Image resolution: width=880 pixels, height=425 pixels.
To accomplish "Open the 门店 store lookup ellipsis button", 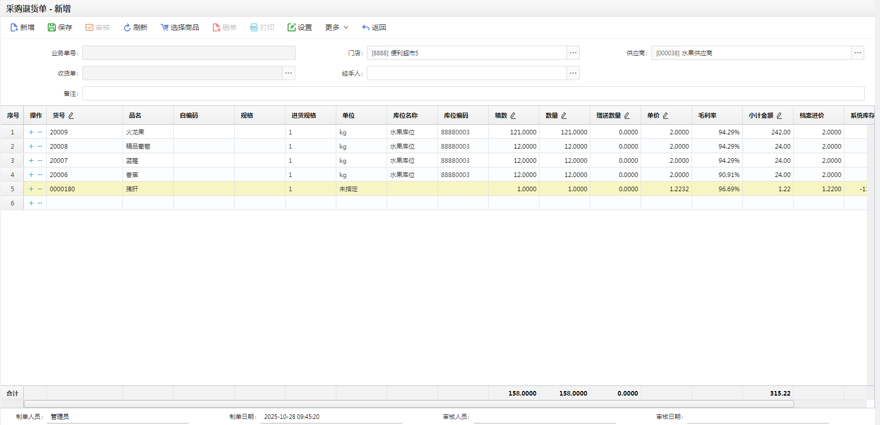I will click(x=573, y=53).
